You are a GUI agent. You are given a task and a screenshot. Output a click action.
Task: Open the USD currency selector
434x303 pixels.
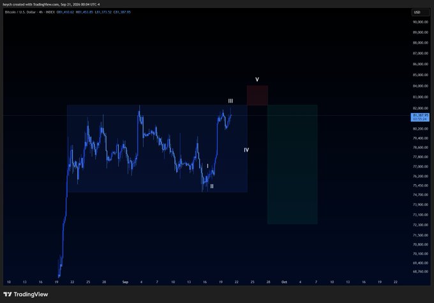pos(421,12)
